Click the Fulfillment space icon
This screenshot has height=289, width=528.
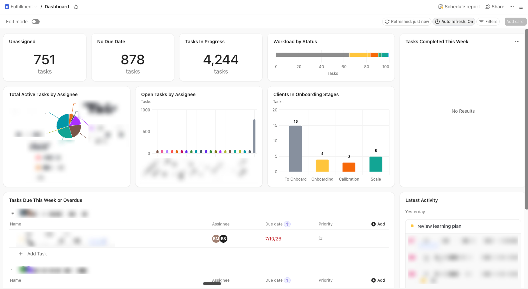click(7, 7)
